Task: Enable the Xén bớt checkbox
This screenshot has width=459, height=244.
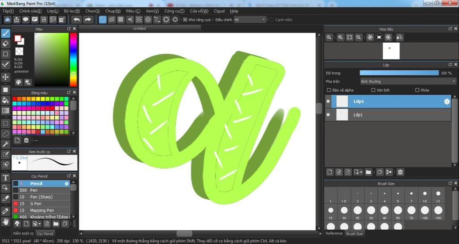Action: point(373,90)
